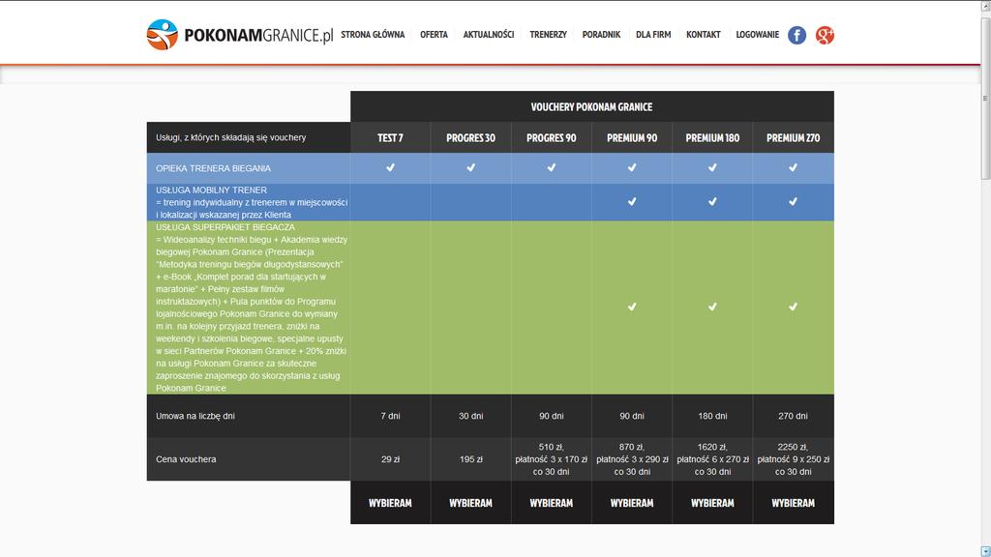Click Superpakiet Biegacza checkmark for PREMIUM 90
The width and height of the screenshot is (991, 557).
tap(632, 307)
